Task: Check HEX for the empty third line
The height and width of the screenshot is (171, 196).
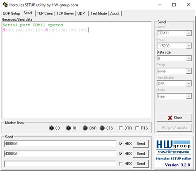Action: coord(121,164)
